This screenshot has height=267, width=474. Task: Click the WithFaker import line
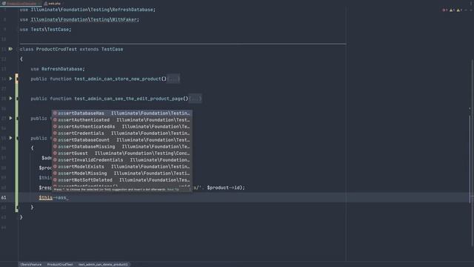[79, 20]
